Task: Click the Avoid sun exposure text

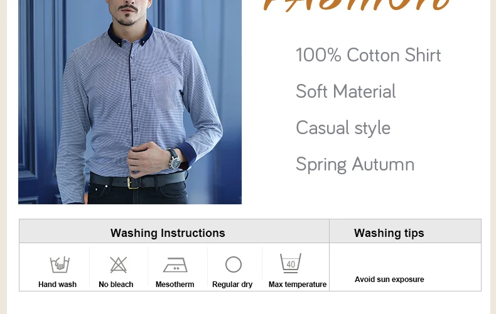Action: click(x=389, y=280)
